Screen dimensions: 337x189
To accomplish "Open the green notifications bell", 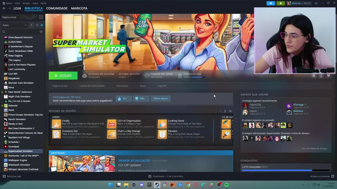I will click(280, 3).
